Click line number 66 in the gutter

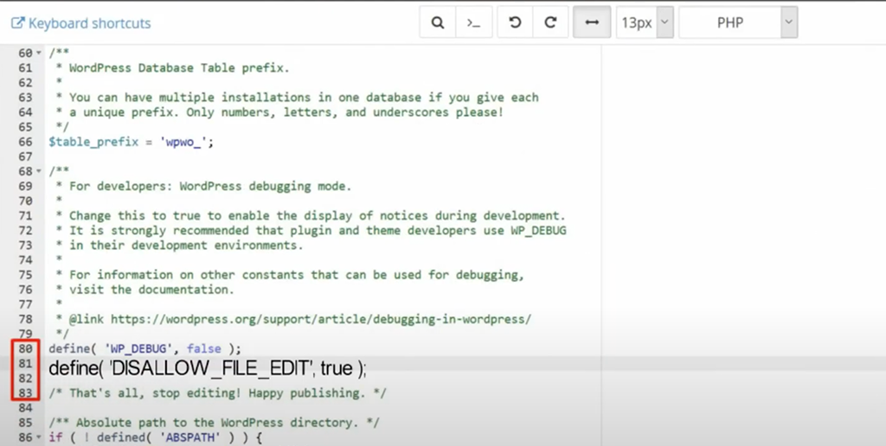tap(25, 142)
